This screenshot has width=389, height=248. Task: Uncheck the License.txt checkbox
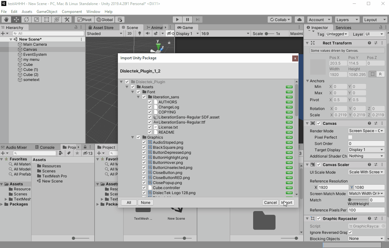(x=150, y=127)
